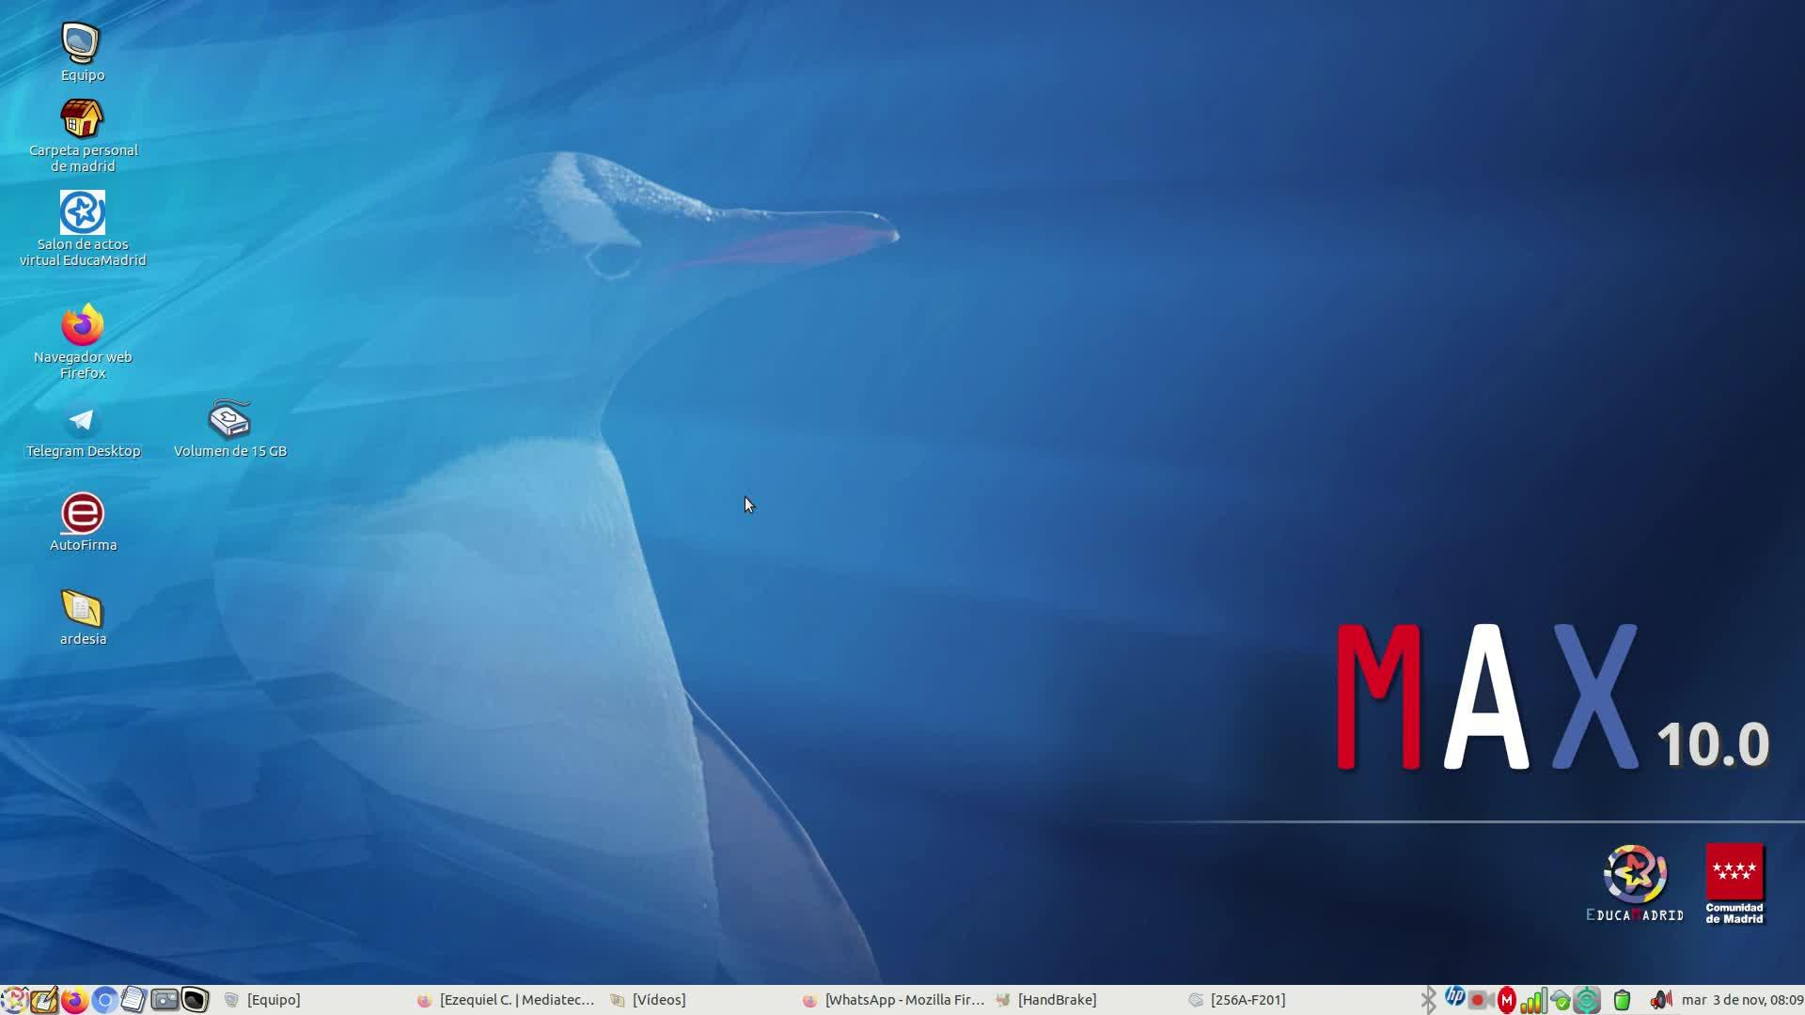Image resolution: width=1805 pixels, height=1015 pixels.
Task: Select the ardesia desktop icon
Action: click(83, 617)
